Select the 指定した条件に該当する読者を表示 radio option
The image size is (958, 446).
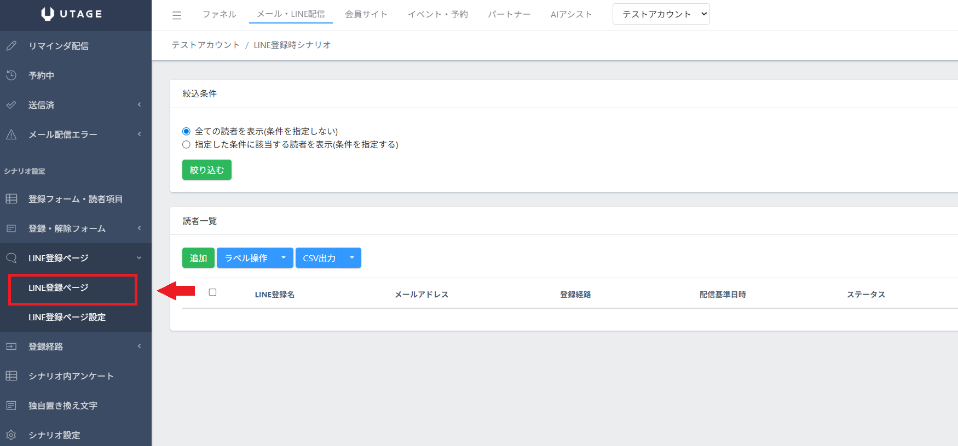coord(187,144)
